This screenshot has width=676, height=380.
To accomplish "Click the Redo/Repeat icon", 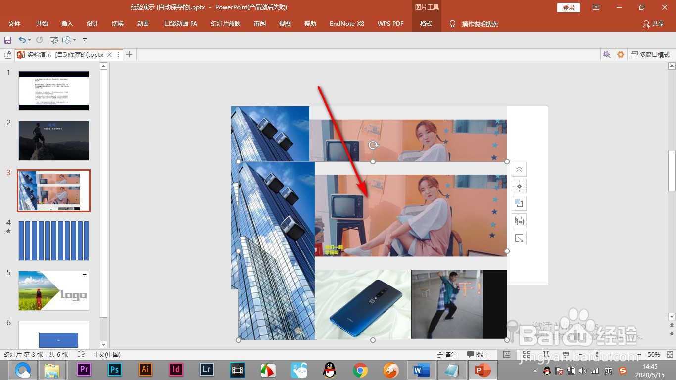I will point(40,40).
